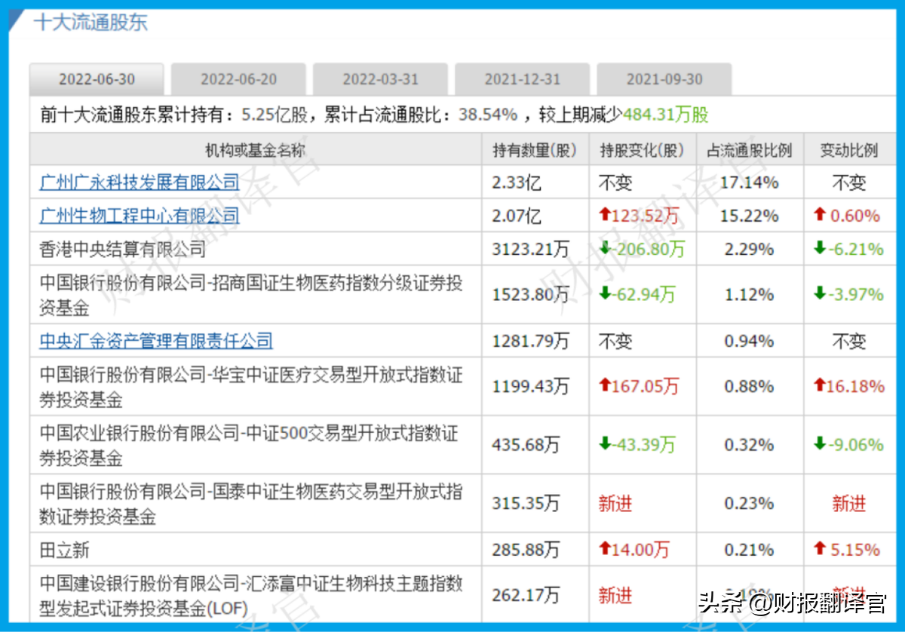
Task: Open the 2022-03-31 tab
Action: 380,79
